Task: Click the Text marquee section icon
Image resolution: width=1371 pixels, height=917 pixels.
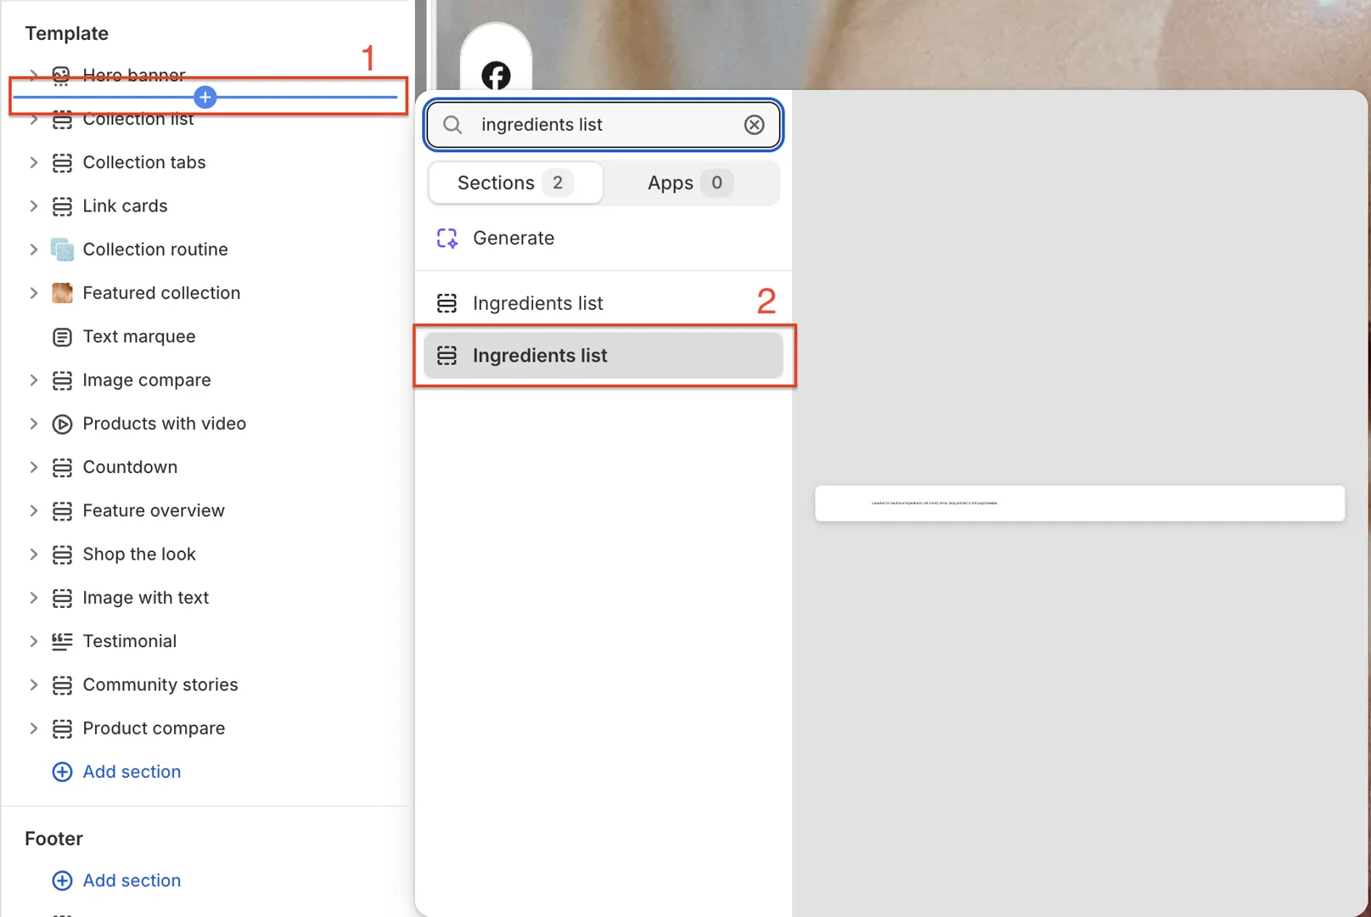Action: click(62, 336)
